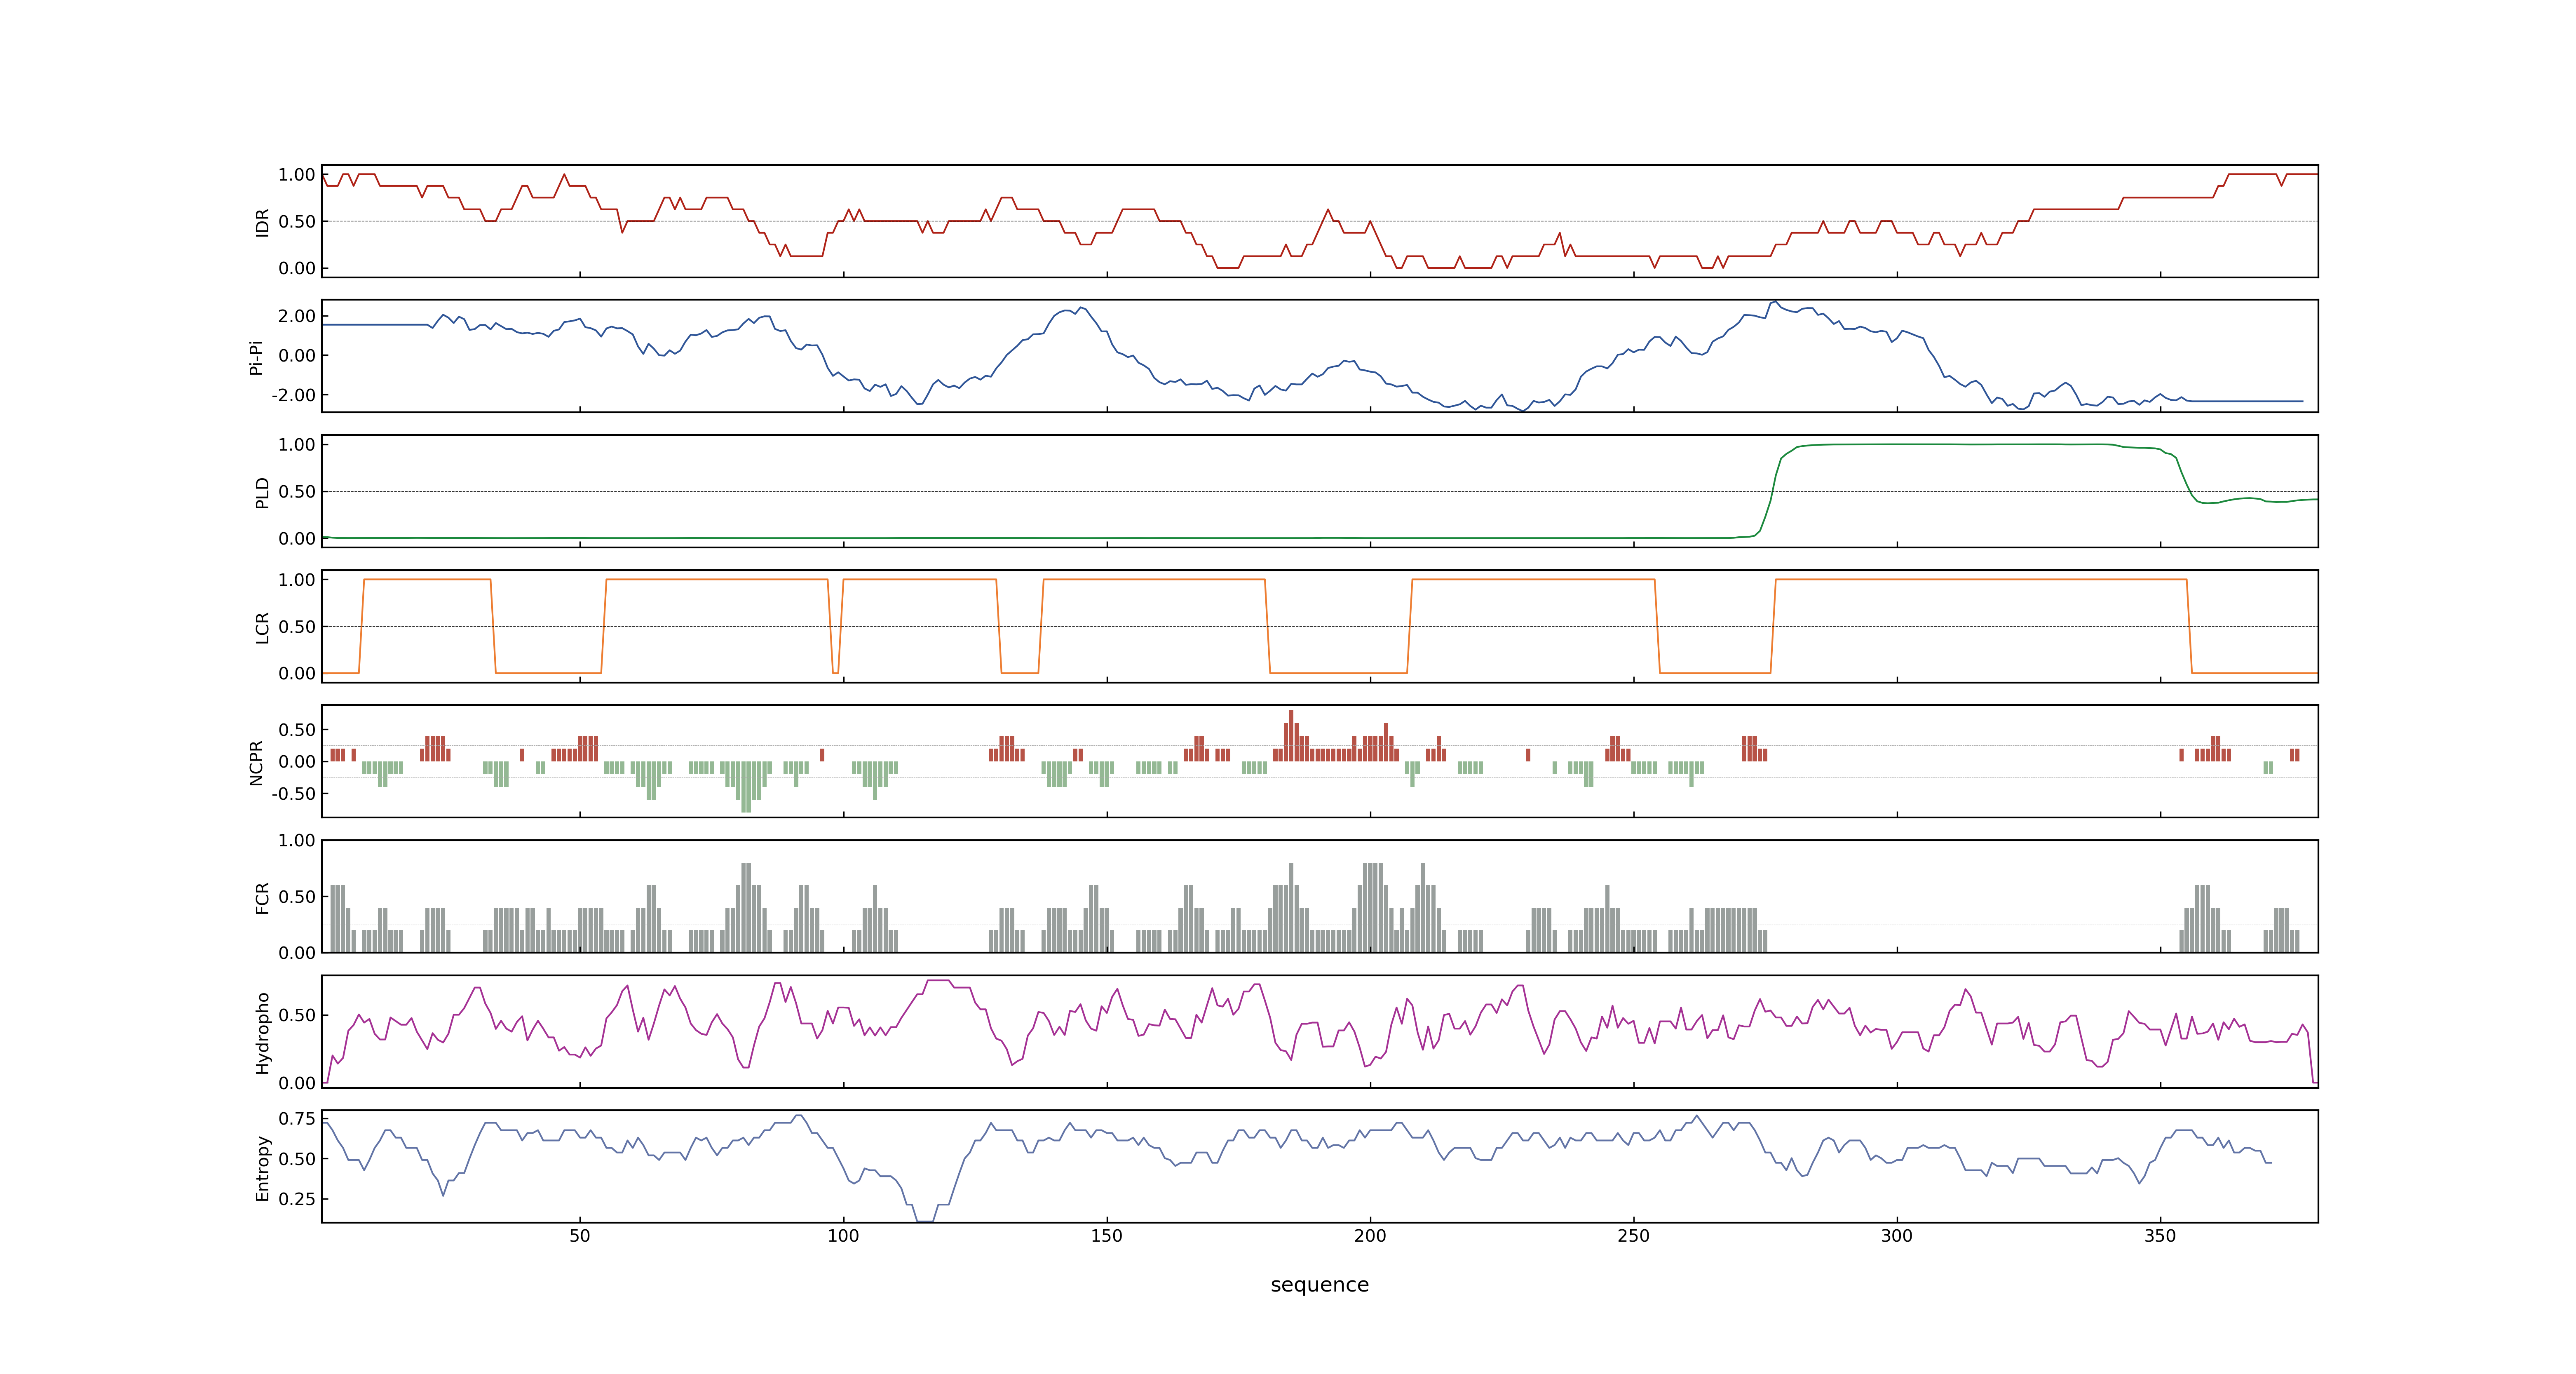Click the -0.50 tick on NCPR axis
Screen dimensions: 2576x1374
293,794
